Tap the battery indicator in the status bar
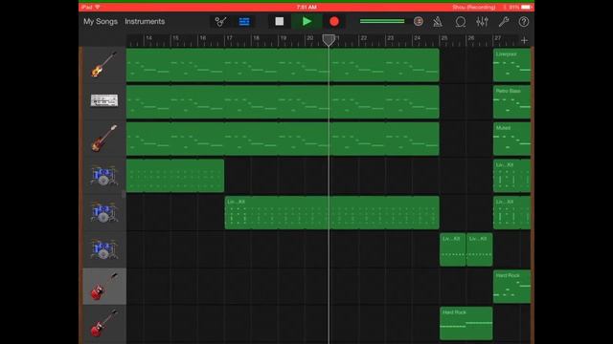Image resolution: width=613 pixels, height=344 pixels. pos(526,7)
